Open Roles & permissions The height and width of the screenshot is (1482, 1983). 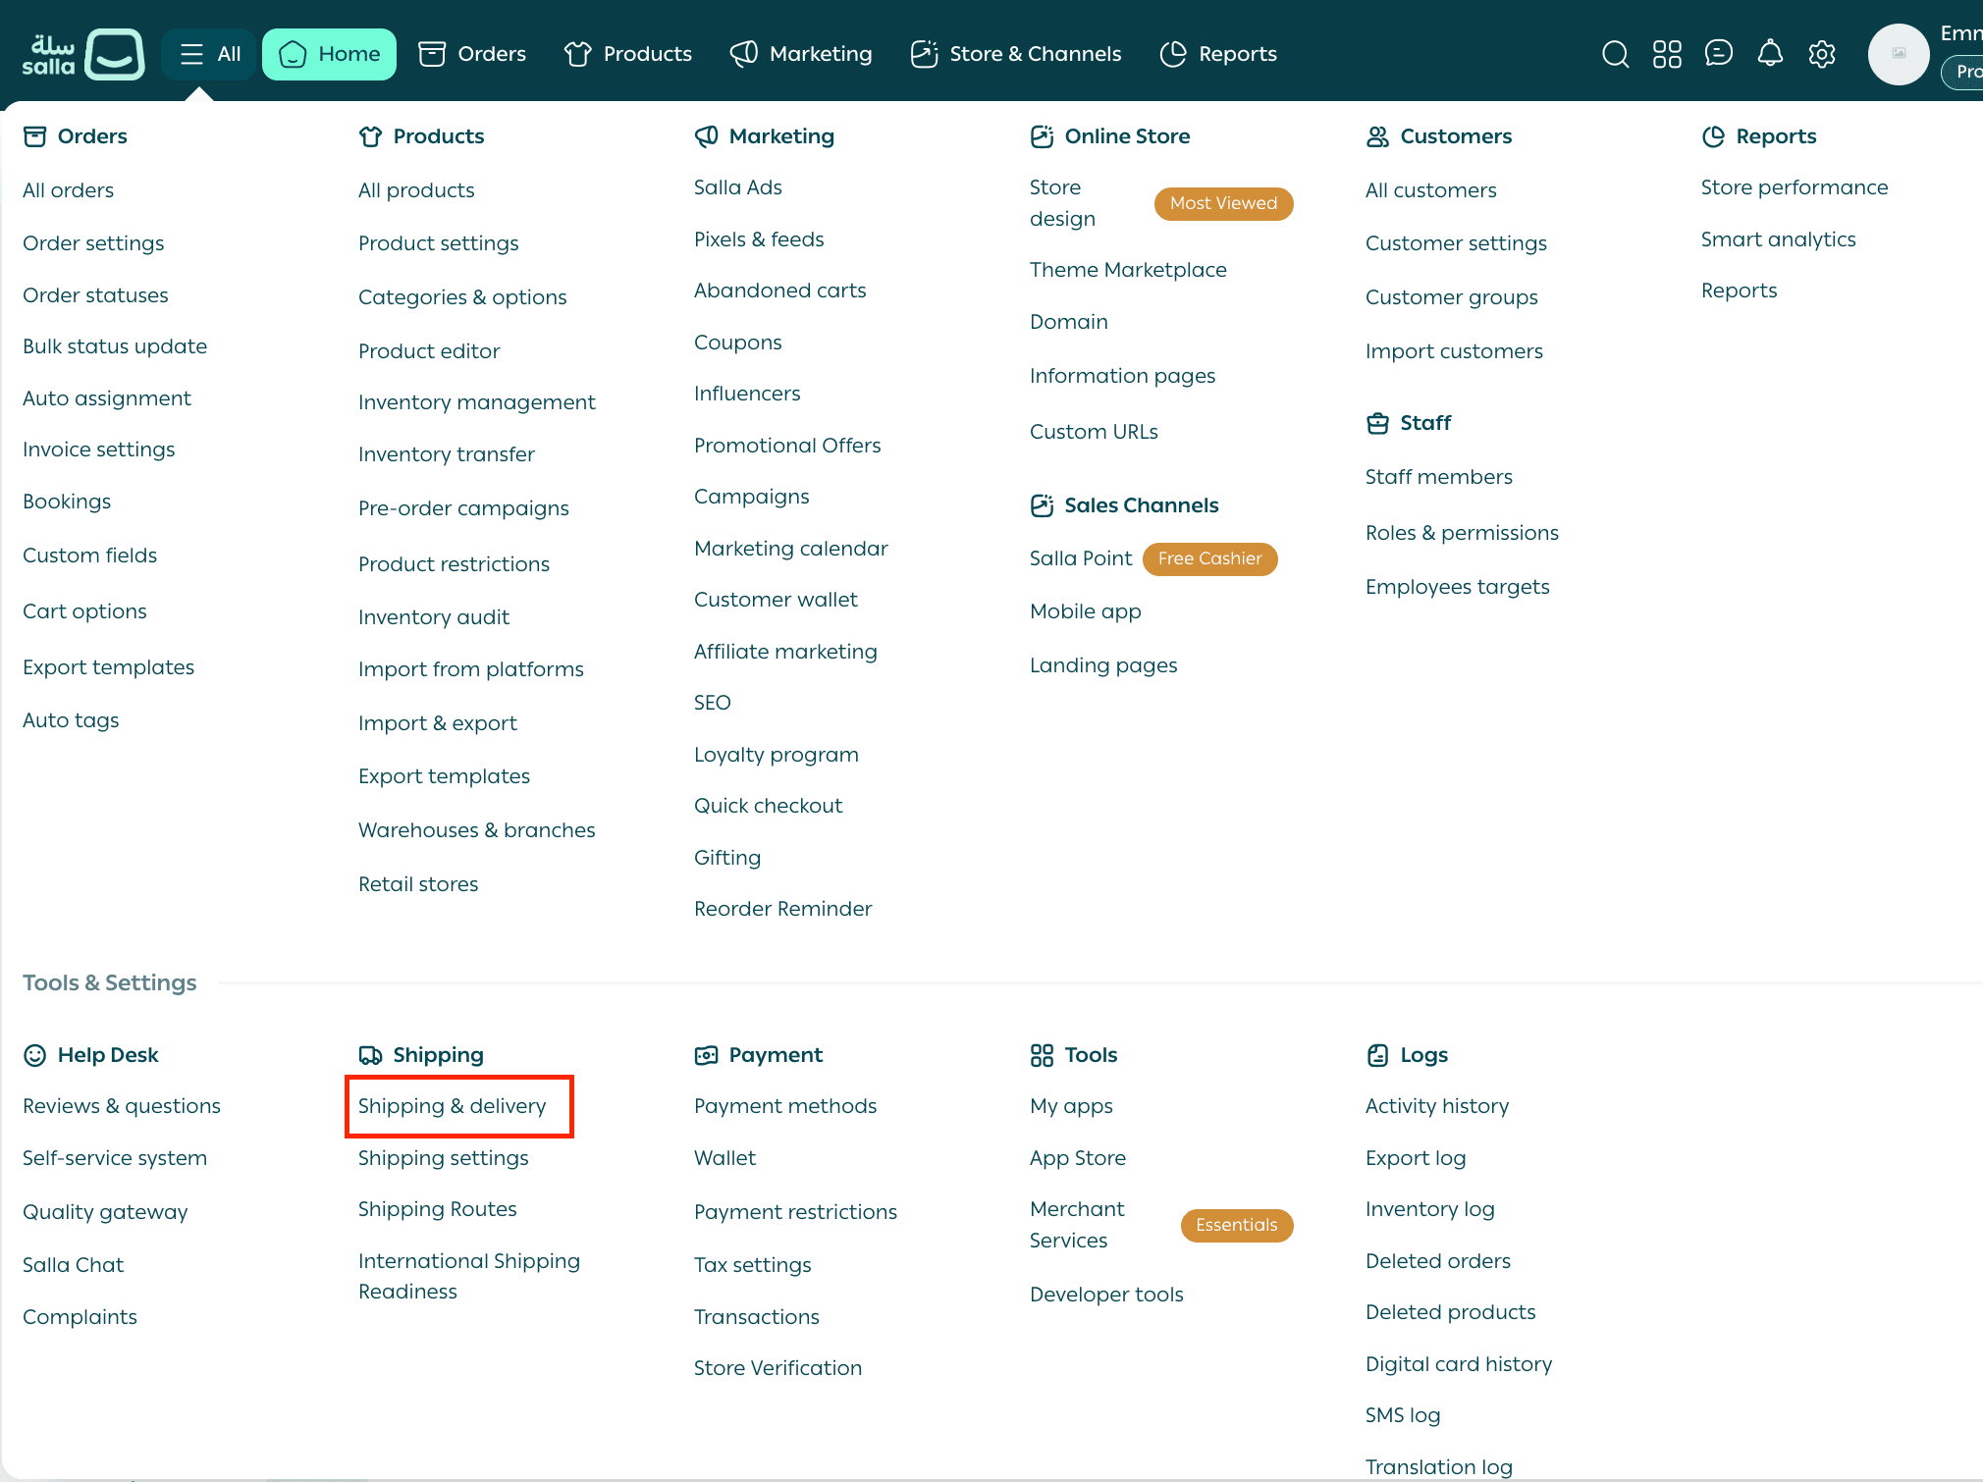coord(1462,533)
